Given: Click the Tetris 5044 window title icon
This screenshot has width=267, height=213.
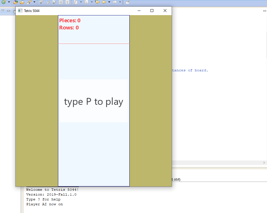Looking at the screenshot, I should point(20,11).
